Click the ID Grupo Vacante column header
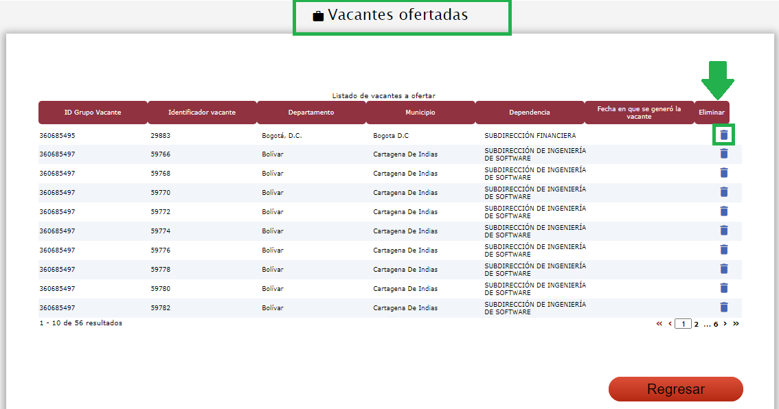The image size is (779, 409). pos(93,113)
